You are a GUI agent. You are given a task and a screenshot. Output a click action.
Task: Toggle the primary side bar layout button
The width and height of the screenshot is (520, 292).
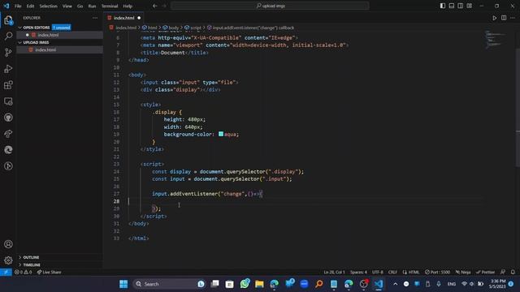pos(443,6)
